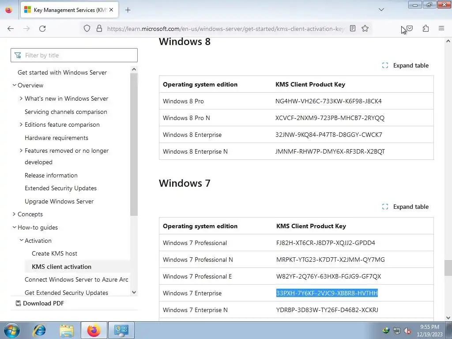Reload the current page
The image size is (452, 339).
click(x=42, y=29)
